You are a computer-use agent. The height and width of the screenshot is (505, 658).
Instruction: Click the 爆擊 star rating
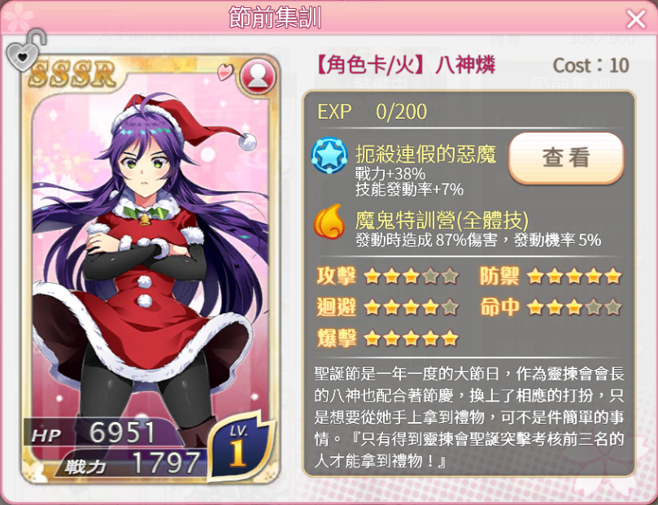[x=411, y=338]
